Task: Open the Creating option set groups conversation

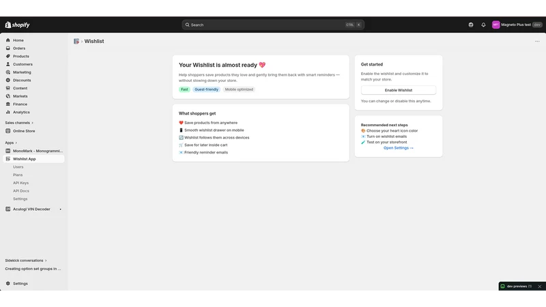Action: (x=33, y=269)
